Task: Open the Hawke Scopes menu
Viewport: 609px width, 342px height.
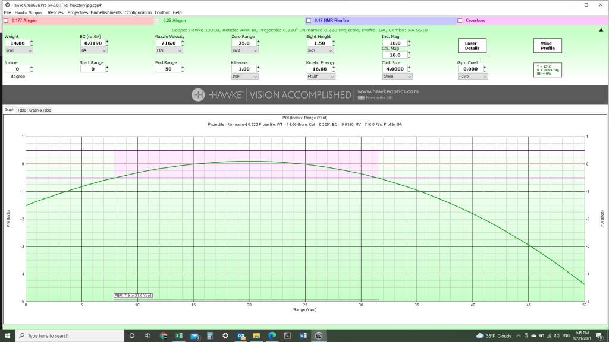Action: click(29, 13)
